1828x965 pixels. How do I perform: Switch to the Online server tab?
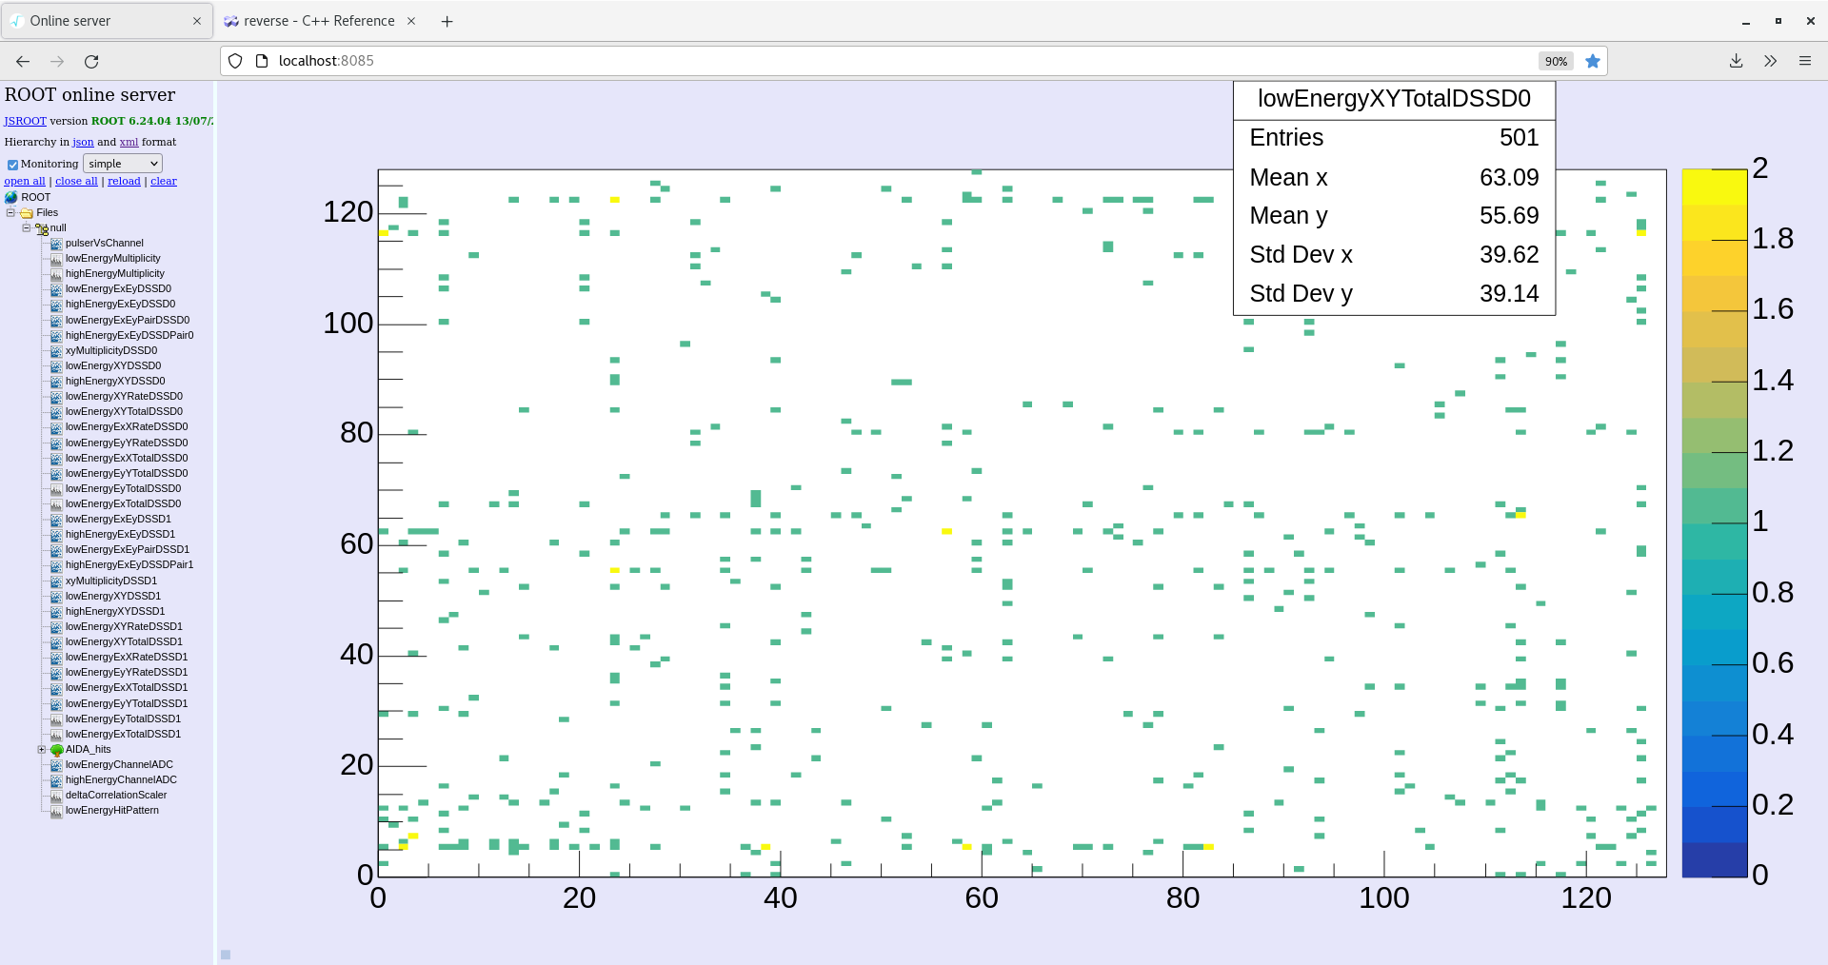[x=107, y=21]
